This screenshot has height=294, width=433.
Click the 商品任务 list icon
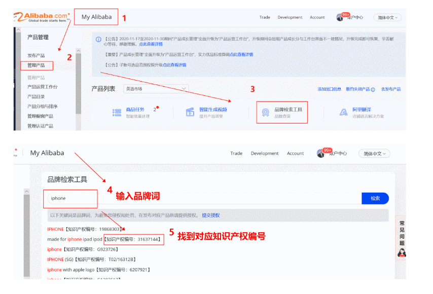(117, 113)
